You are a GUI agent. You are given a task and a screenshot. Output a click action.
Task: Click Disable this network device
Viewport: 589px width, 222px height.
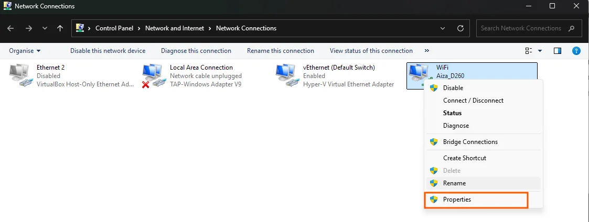click(x=108, y=51)
